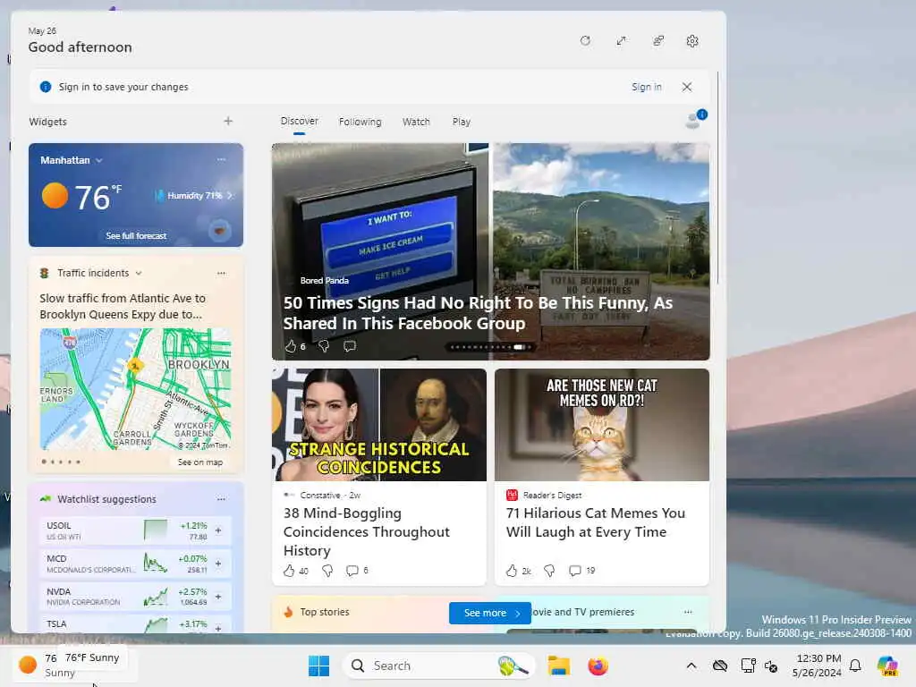Screen dimensions: 916x687
Task: Add MCD to watchlist
Action: pos(218,564)
